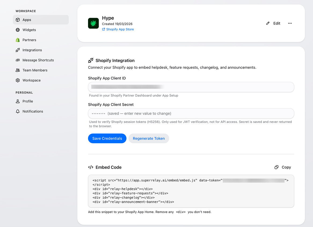Open the Shopify App Store link

pos(120,29)
